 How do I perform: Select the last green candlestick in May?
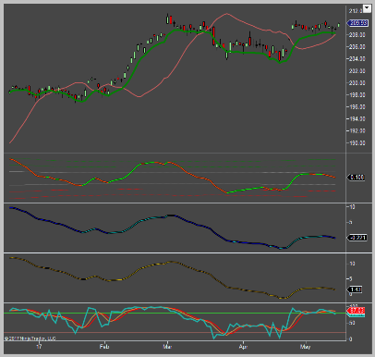click(x=339, y=25)
